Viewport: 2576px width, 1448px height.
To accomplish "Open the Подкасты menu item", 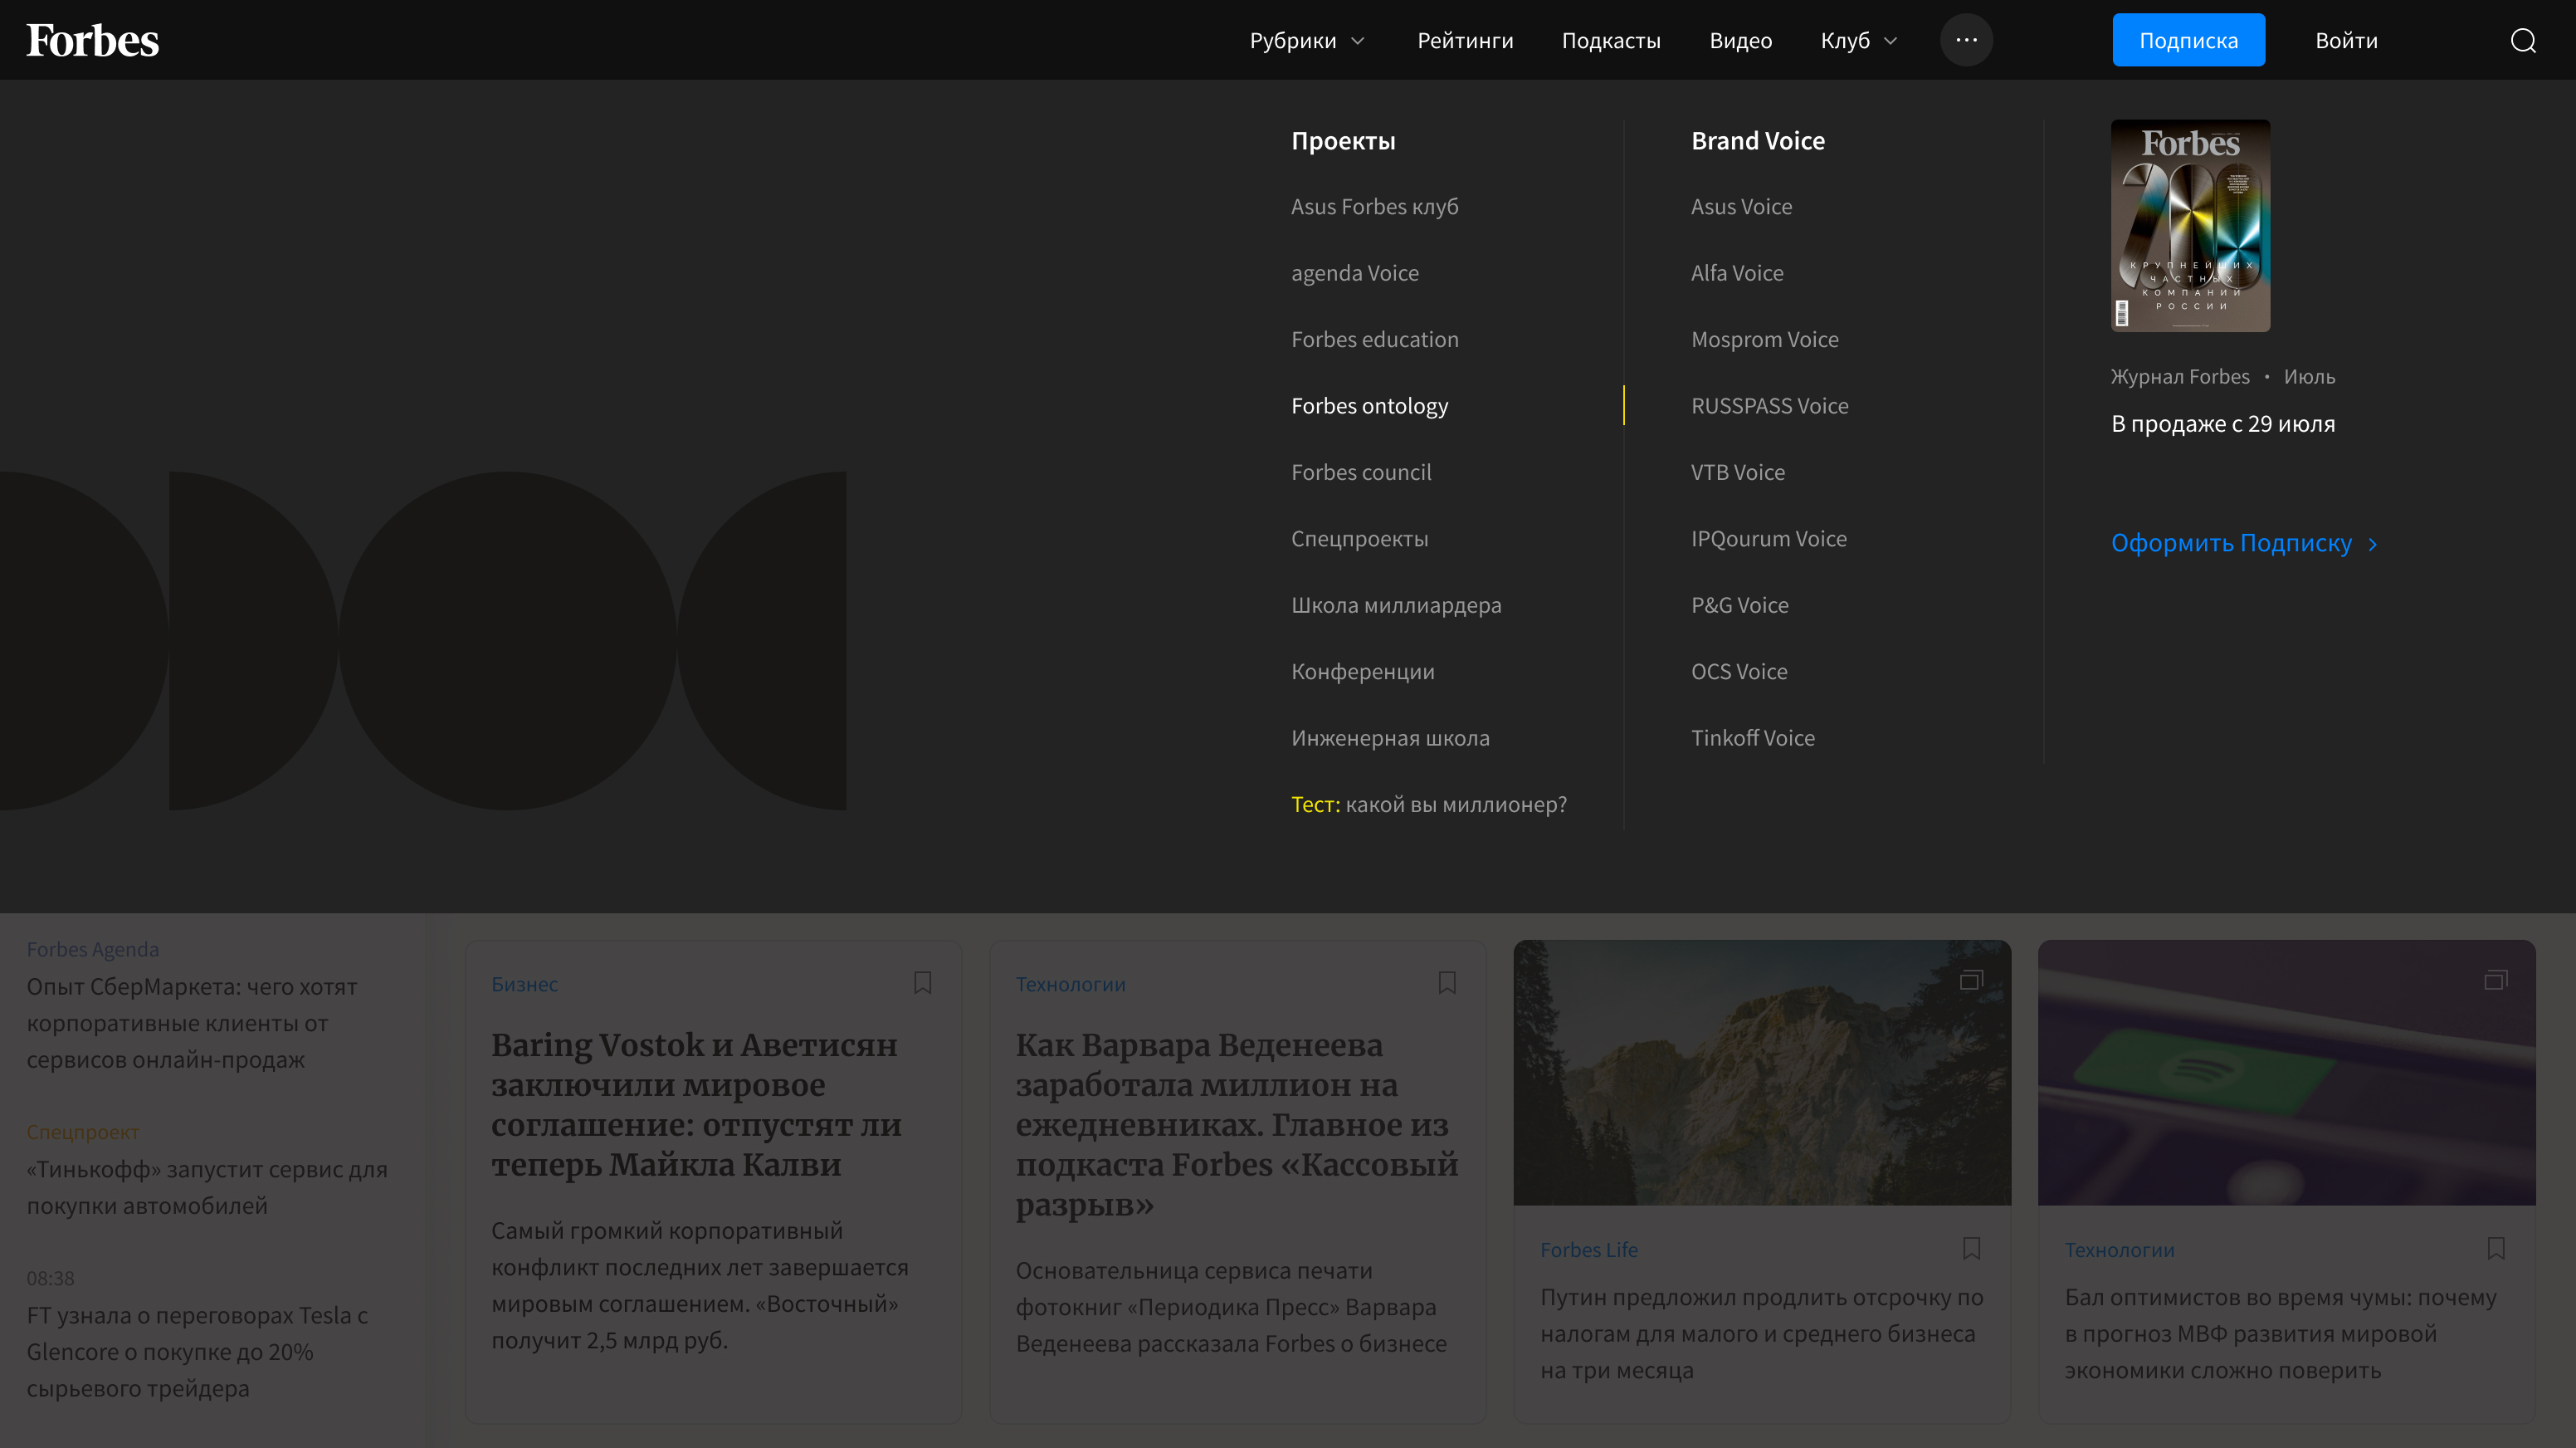I will (1610, 41).
